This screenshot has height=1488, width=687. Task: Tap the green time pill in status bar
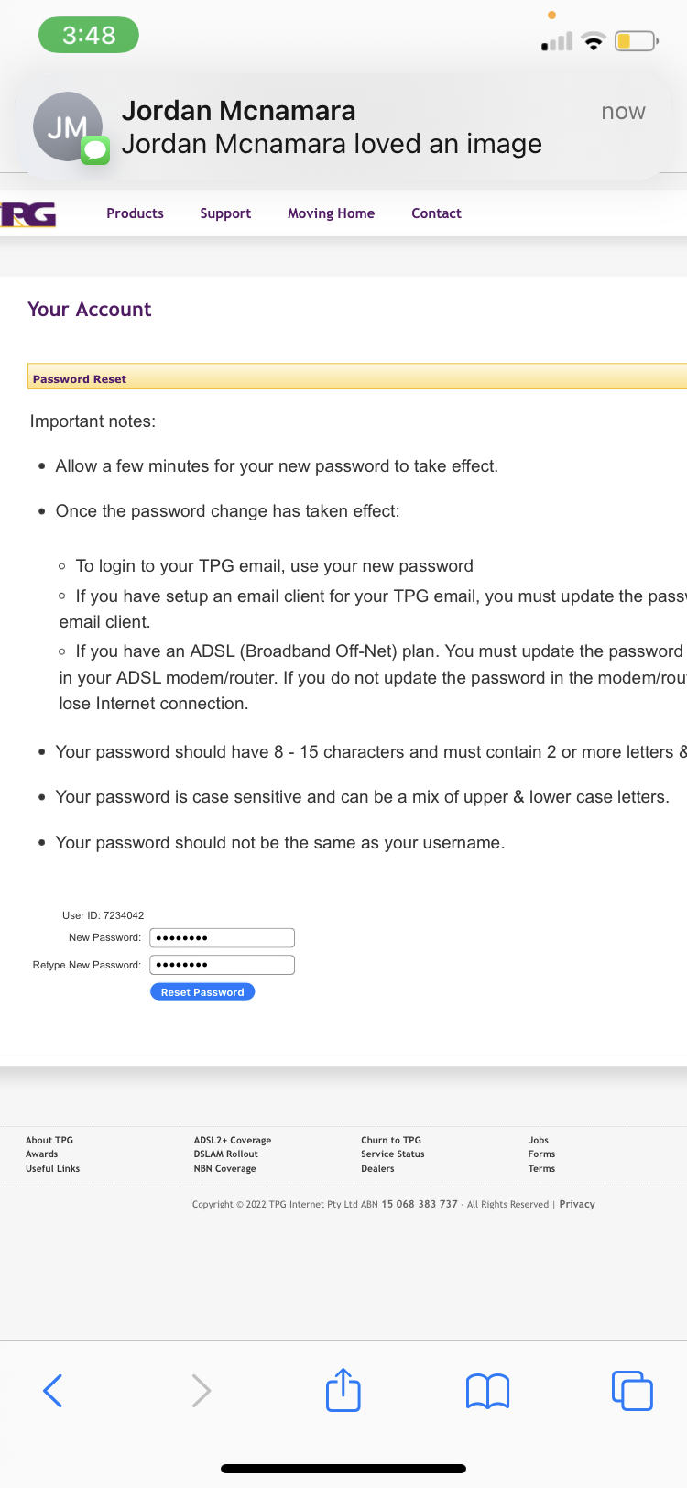(89, 35)
